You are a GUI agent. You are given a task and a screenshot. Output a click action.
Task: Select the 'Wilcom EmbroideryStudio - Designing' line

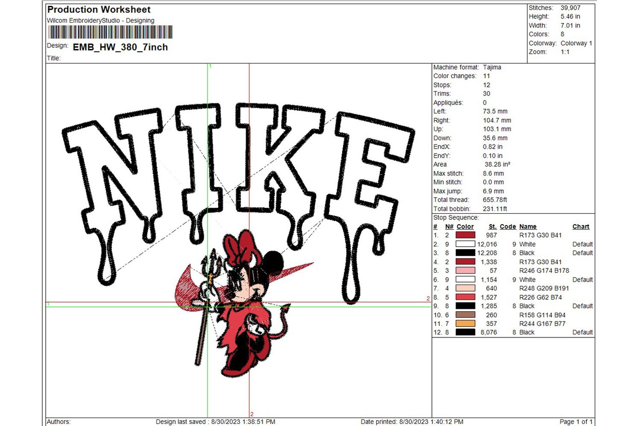click(100, 20)
